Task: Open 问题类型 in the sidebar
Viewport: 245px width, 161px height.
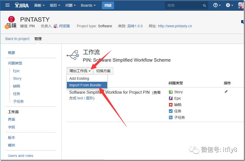Action: [x=15, y=63]
